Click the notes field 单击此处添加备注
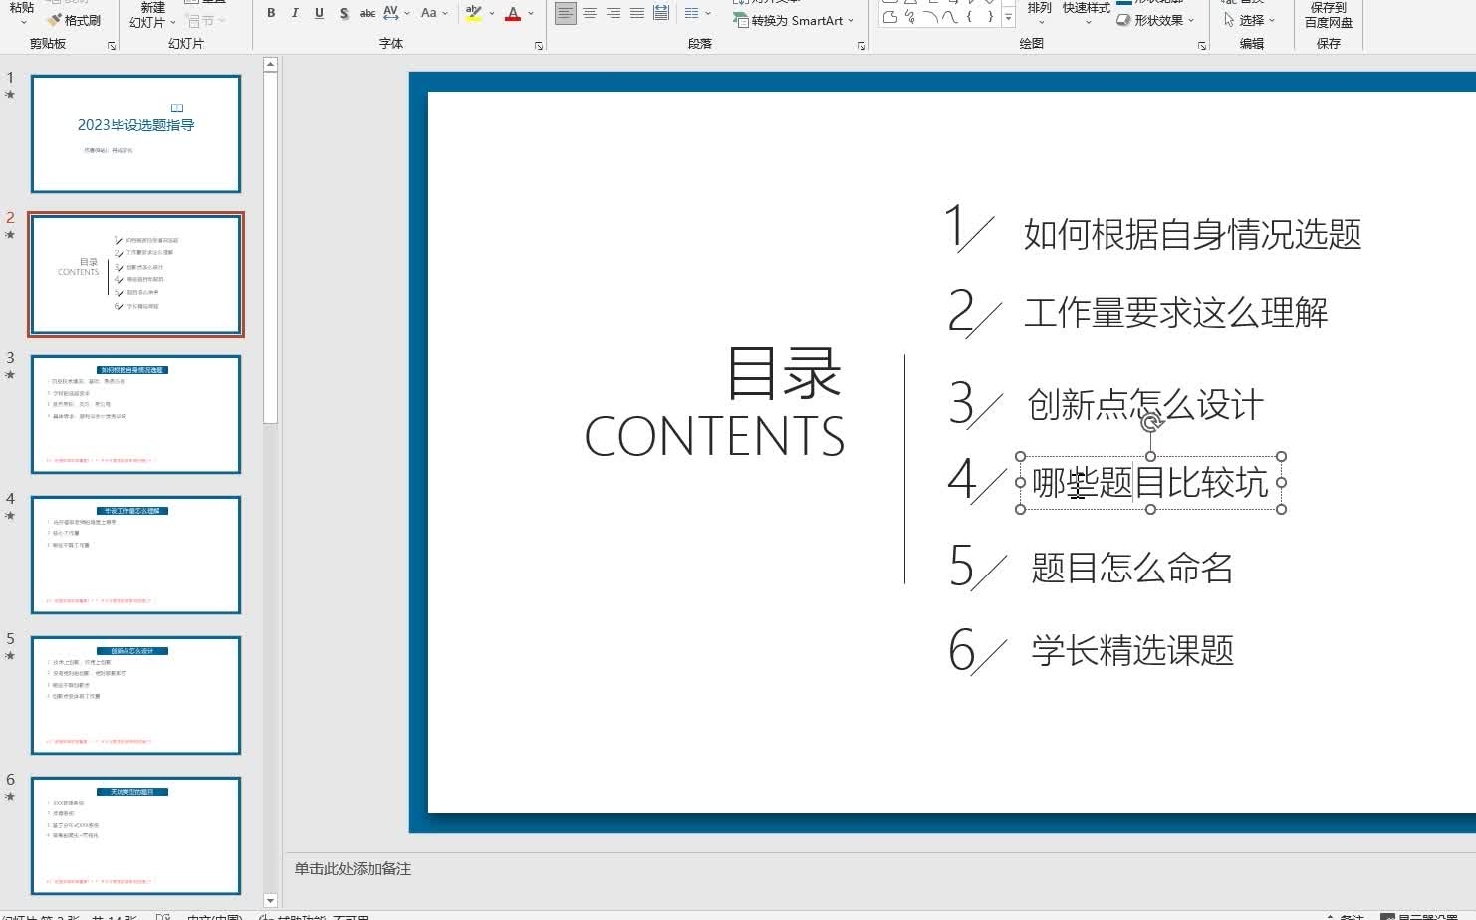 [353, 869]
